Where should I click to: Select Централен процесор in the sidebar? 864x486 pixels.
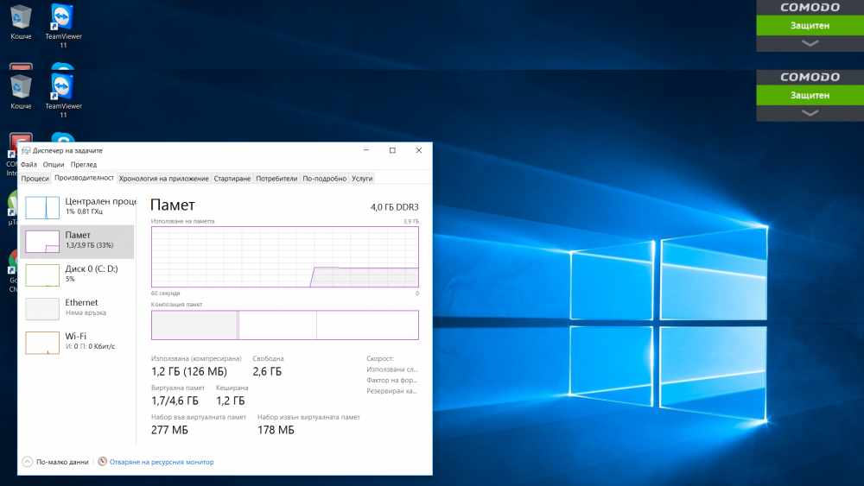pos(77,207)
